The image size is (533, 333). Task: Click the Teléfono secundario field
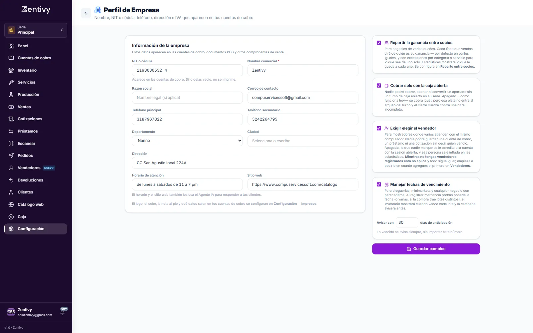[303, 119]
